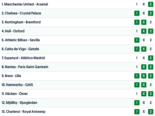The image size is (155, 116).
Task: Select X for Mjällby - Djurgården
Action: point(144,103)
